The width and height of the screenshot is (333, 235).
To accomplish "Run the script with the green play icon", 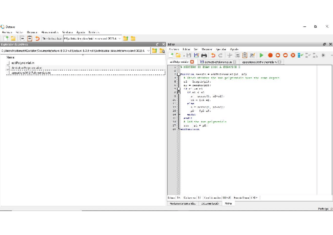I will click(262, 55).
